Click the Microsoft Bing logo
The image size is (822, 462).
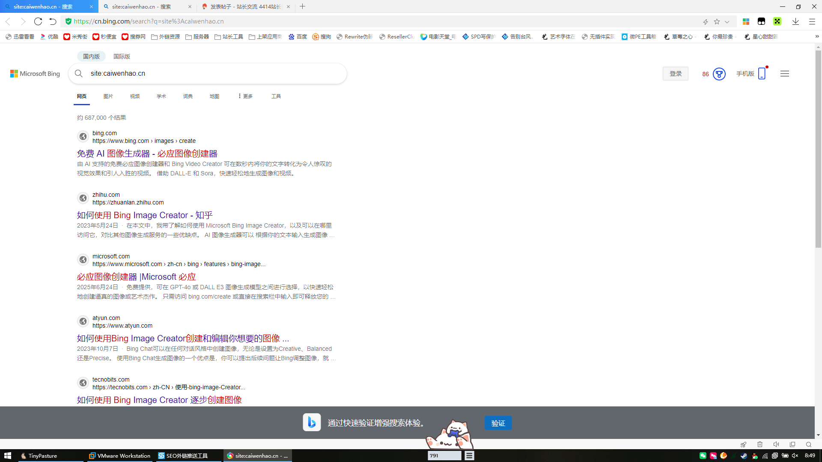[x=35, y=74]
